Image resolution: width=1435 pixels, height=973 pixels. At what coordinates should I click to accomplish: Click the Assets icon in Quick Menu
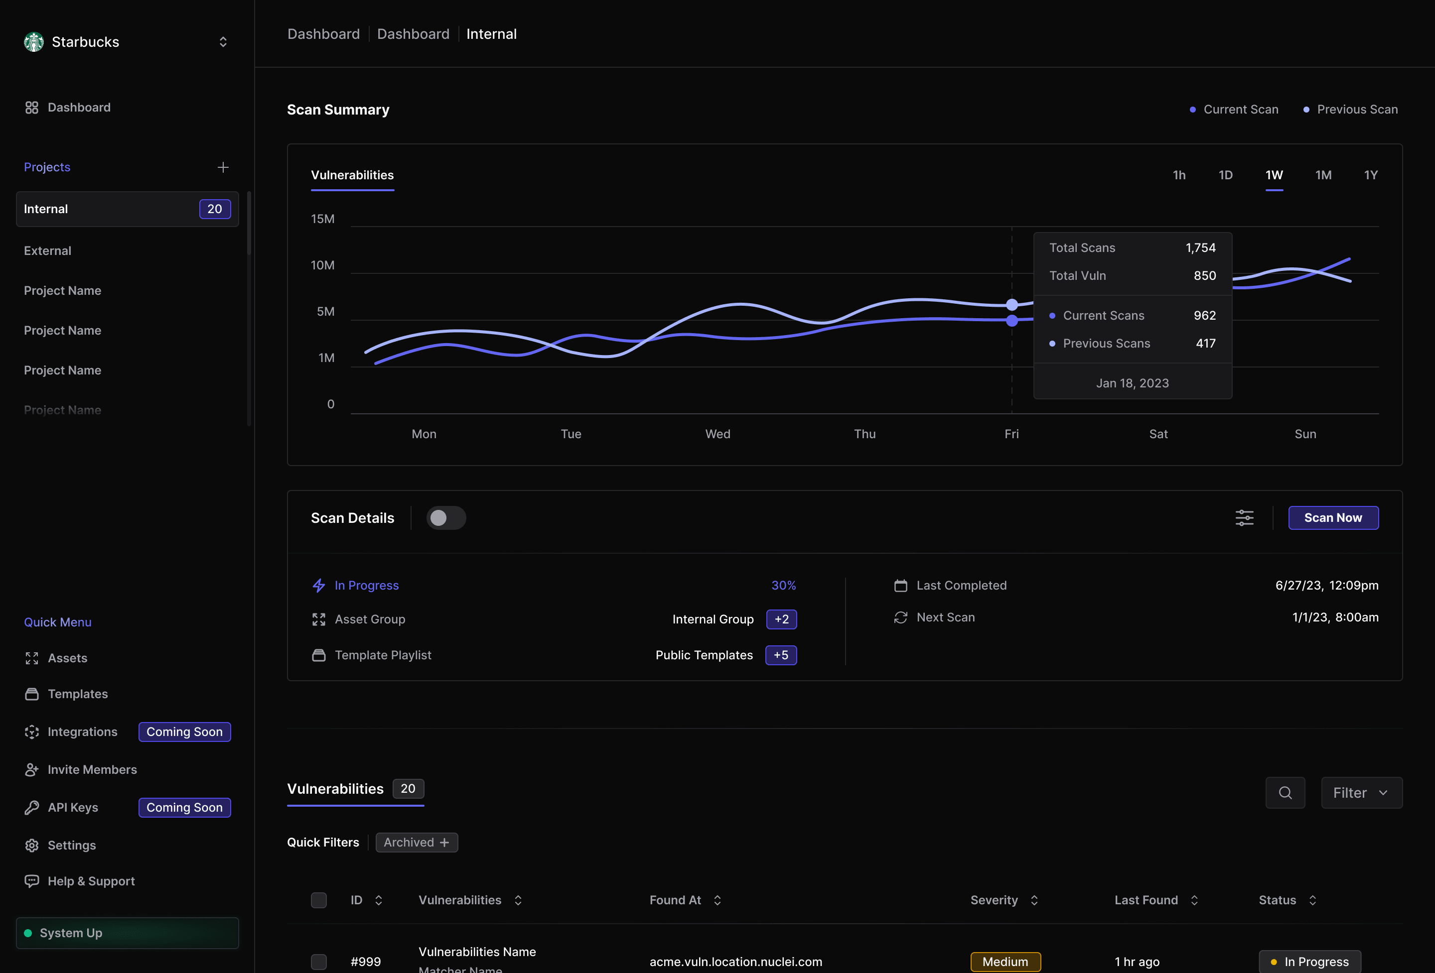point(31,658)
